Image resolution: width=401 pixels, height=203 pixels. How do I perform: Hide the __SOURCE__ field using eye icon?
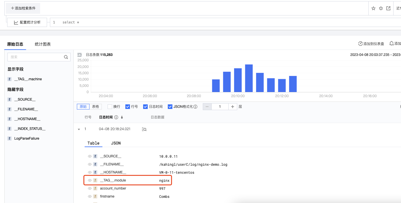click(x=90, y=156)
